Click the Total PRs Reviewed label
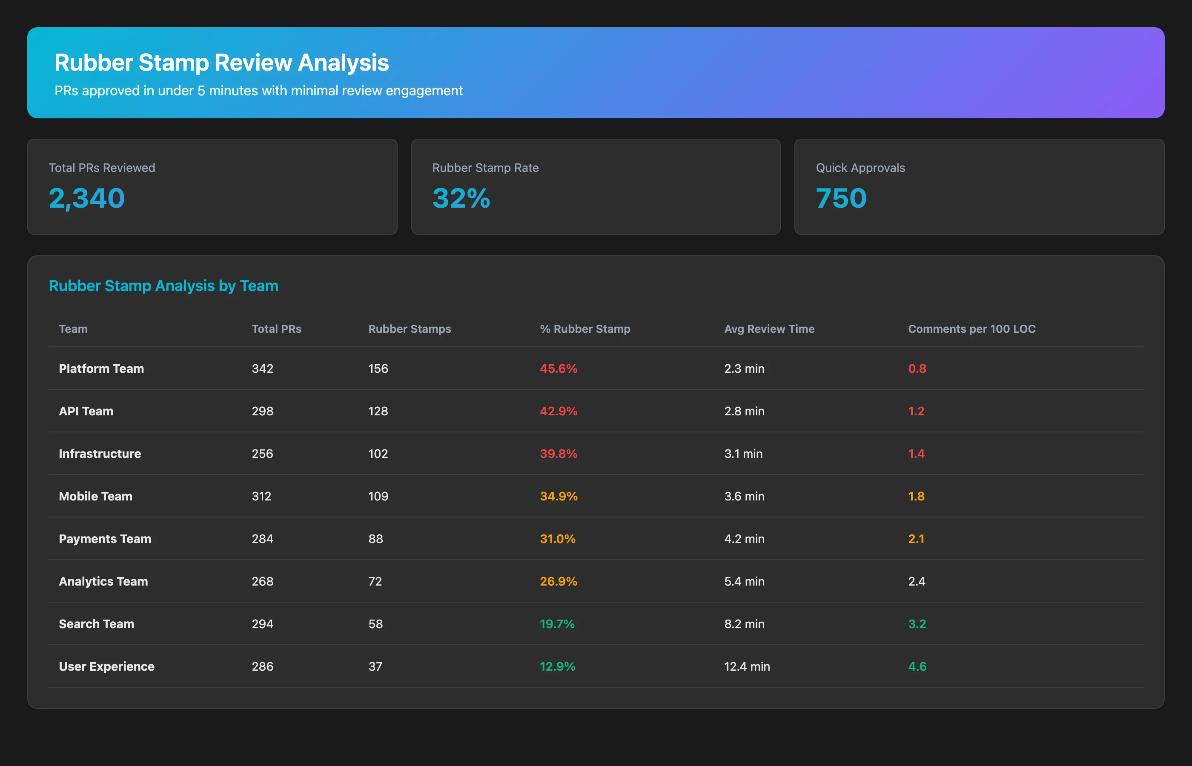The height and width of the screenshot is (766, 1192). pos(102,168)
